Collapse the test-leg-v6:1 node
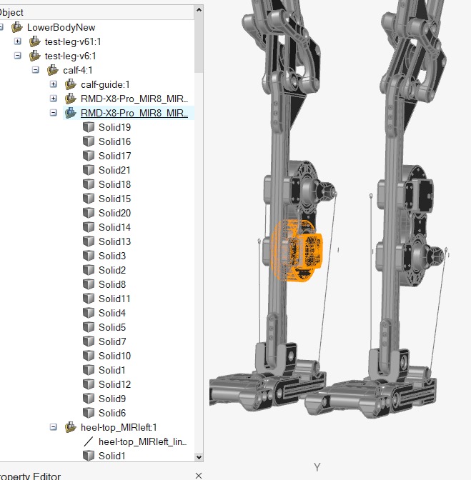Screen dimensions: 471x480 click(18, 56)
